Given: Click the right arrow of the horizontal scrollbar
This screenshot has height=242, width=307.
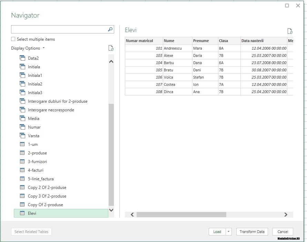Looking at the screenshot, I should 285,214.
